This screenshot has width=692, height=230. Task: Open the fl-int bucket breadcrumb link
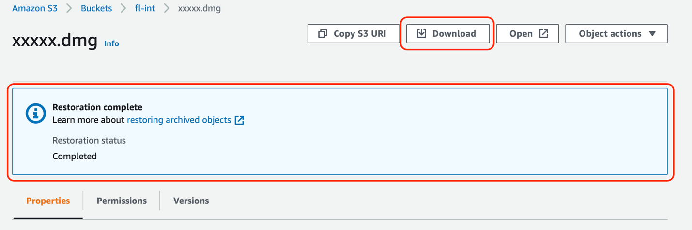tap(145, 9)
